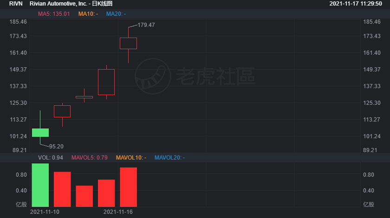Click the last red volume bar

click(x=128, y=187)
